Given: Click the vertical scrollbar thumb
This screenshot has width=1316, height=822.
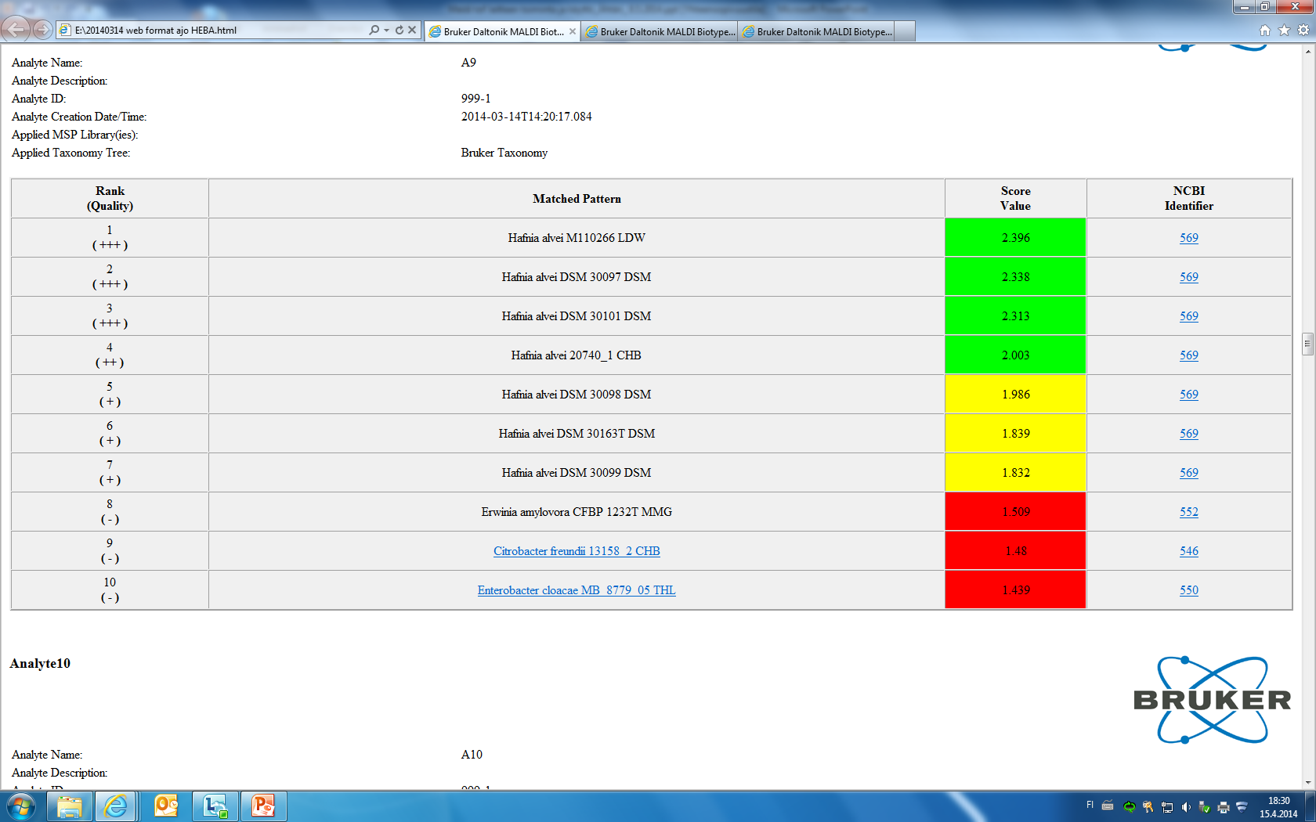Looking at the screenshot, I should click(1307, 344).
